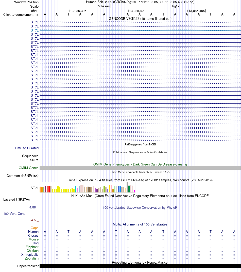Open the 'GENCODE V50lift37 (18 items filtered out)' track title
Viewport: 241px width, 272px height.
click(x=140, y=19)
